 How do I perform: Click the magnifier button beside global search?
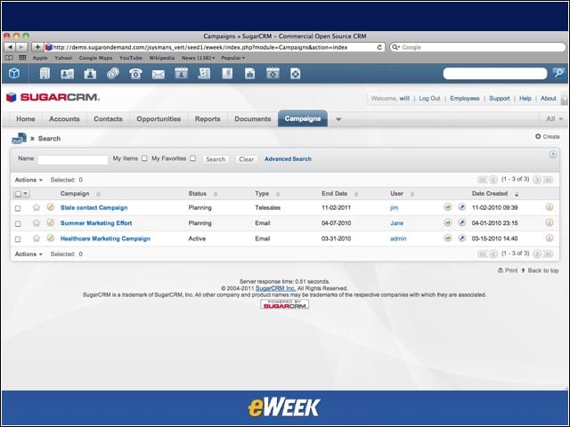[558, 73]
